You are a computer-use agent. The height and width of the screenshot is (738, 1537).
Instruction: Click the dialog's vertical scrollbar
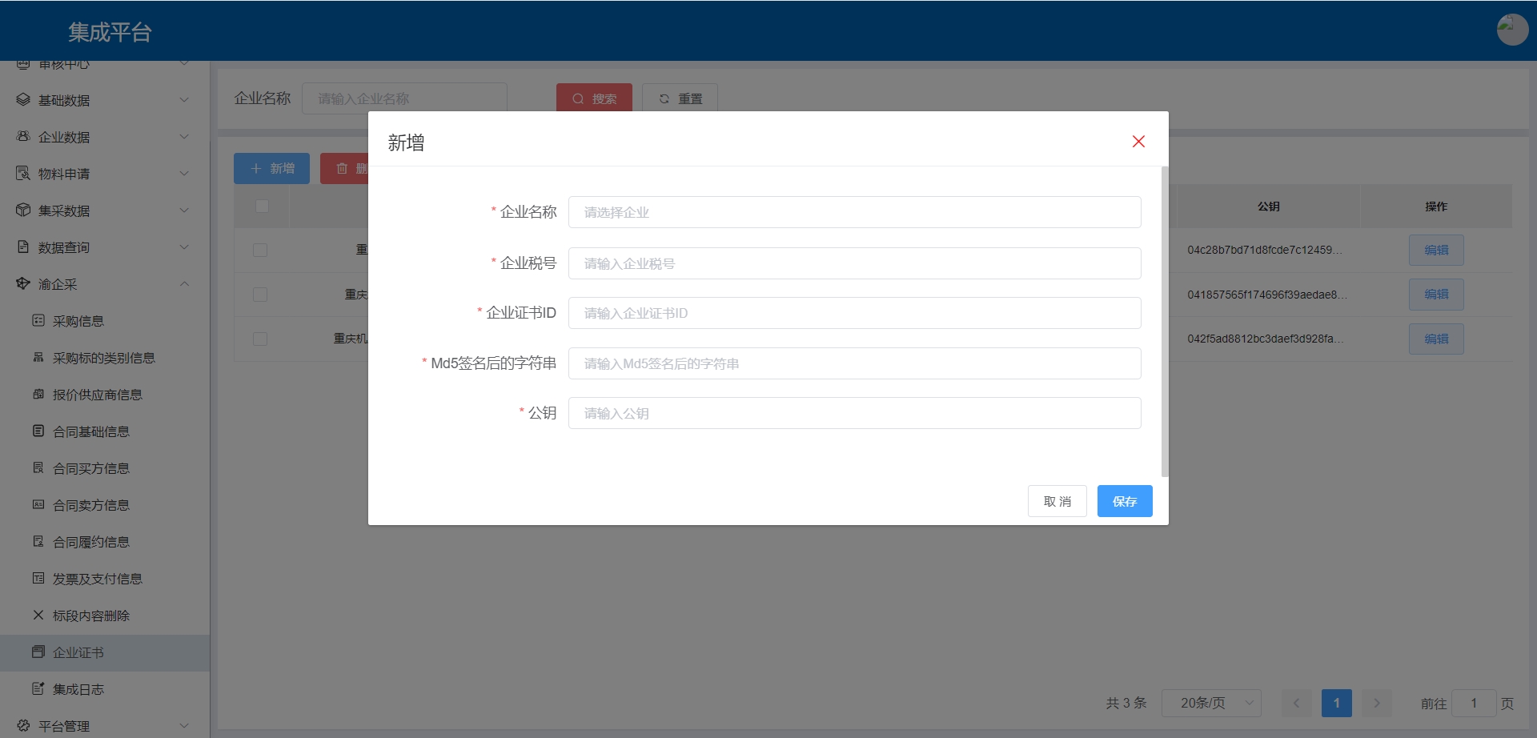pos(1165,320)
